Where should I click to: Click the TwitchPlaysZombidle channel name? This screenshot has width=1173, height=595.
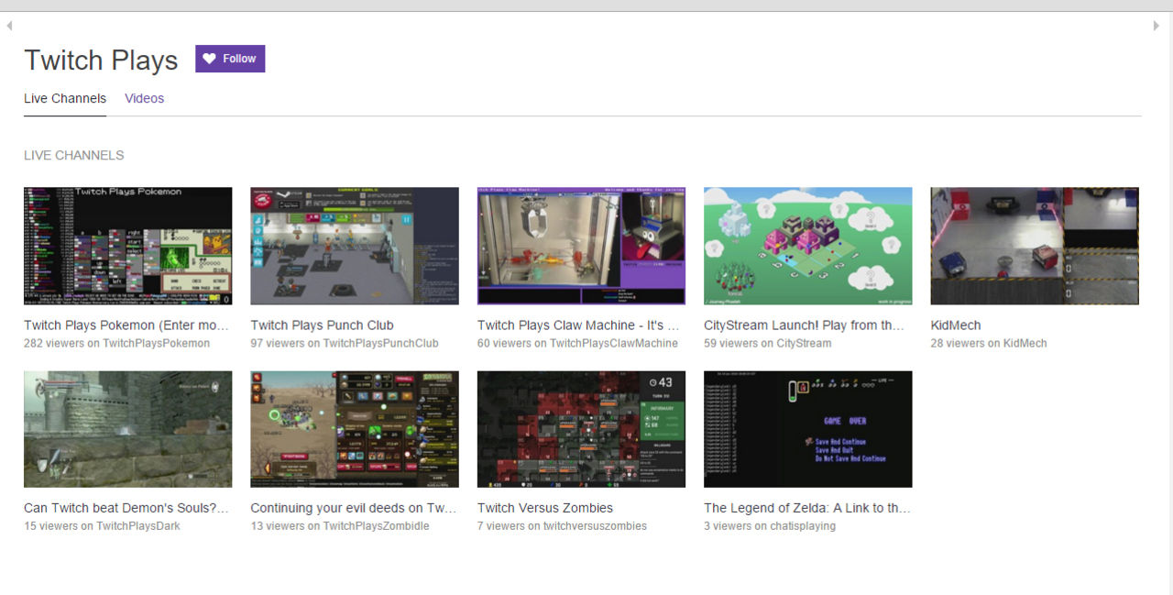(375, 525)
